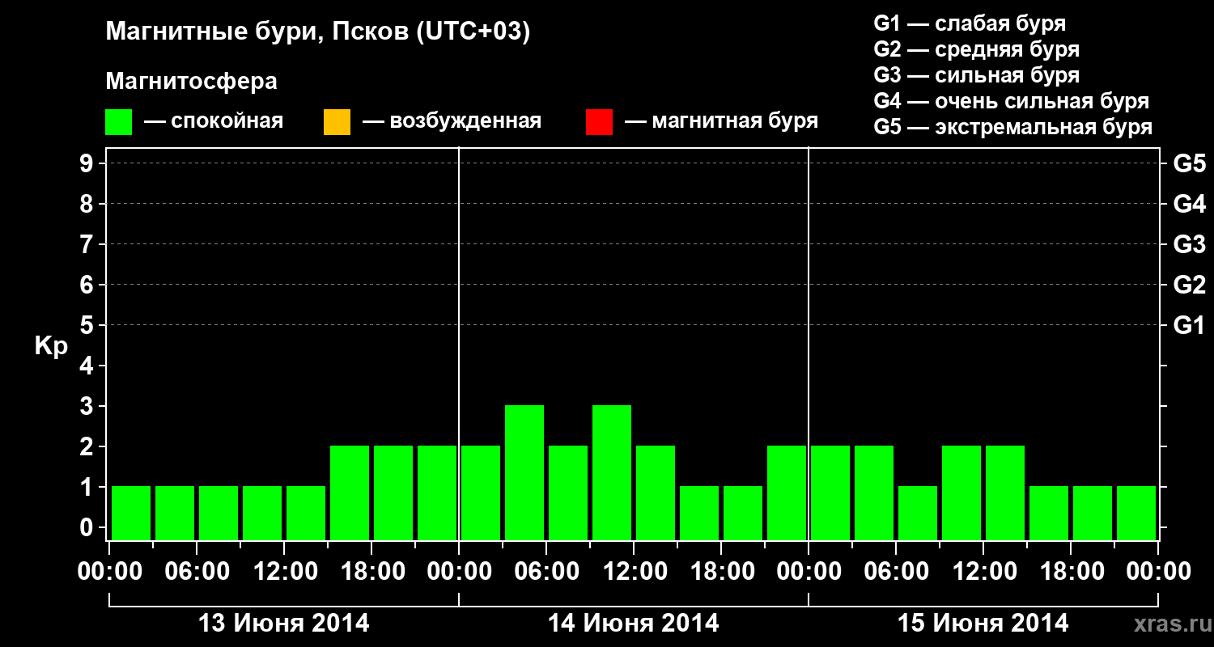Click the G4 label on the right axis

click(x=1189, y=205)
